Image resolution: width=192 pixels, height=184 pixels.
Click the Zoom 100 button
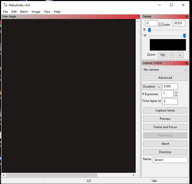162,55
